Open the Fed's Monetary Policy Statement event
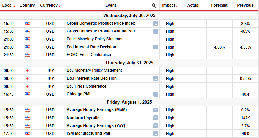This screenshot has height=138, width=259. click(x=91, y=39)
